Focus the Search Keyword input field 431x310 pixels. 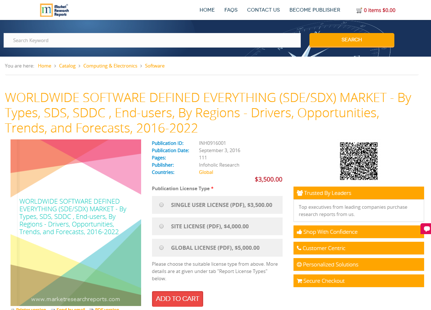click(152, 40)
